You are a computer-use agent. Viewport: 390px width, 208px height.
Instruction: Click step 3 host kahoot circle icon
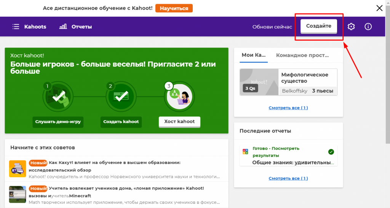[179, 97]
